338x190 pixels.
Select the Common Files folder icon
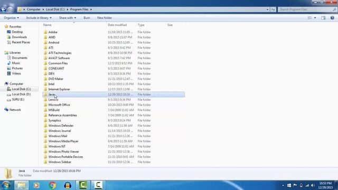pos(45,63)
